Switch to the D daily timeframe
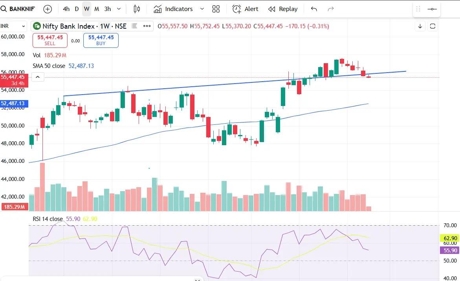 (x=77, y=9)
